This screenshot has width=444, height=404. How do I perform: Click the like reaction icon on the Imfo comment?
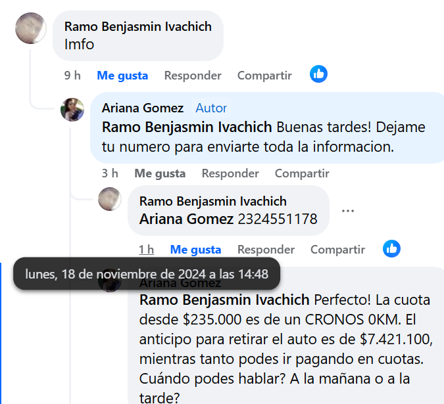pyautogui.click(x=319, y=74)
